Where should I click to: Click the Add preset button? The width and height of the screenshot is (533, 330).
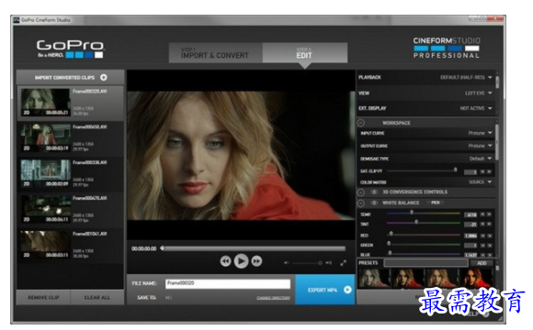482,263
